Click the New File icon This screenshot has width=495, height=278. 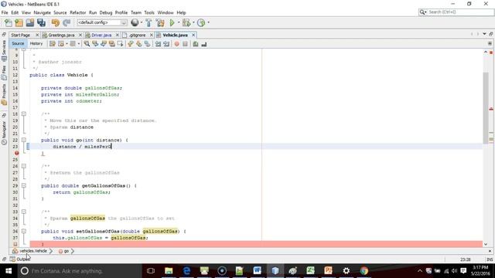pos(9,22)
